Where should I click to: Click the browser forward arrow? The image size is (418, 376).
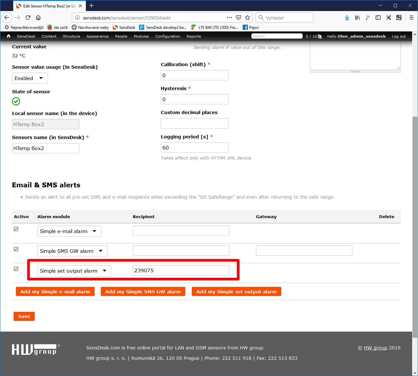tap(17, 18)
